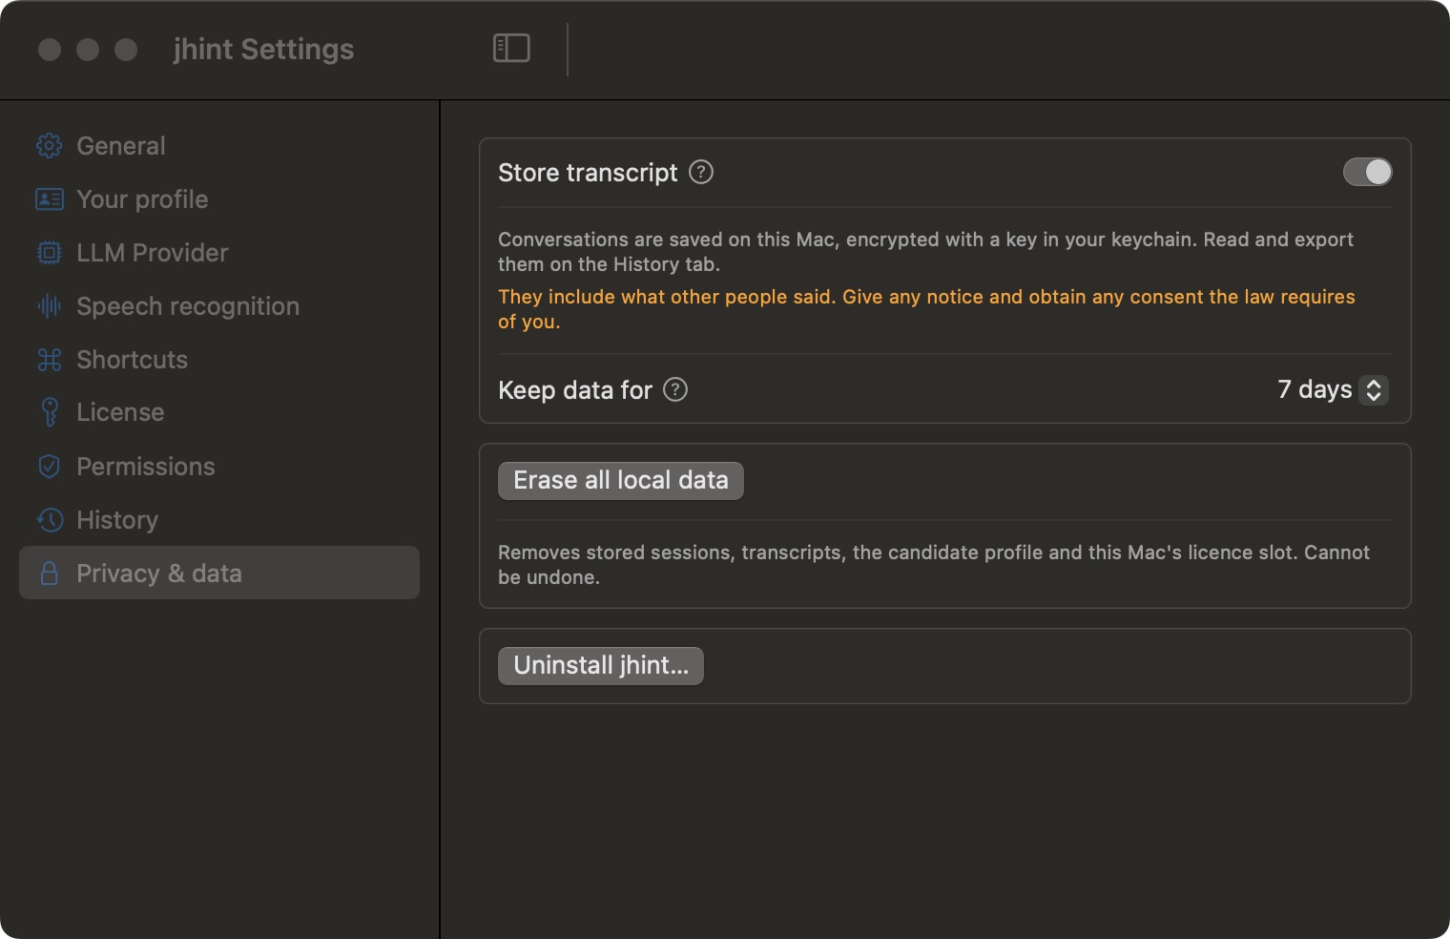Select Privacy & data in sidebar

click(x=219, y=573)
